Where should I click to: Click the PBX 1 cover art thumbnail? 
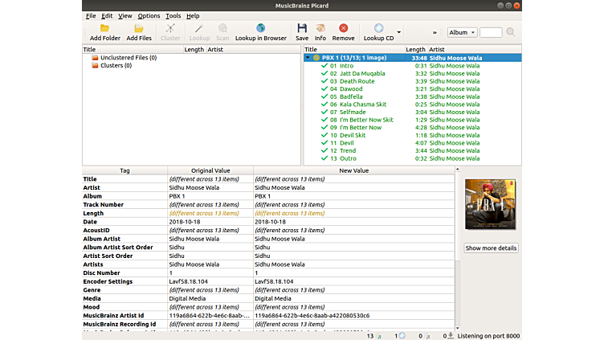(x=492, y=203)
